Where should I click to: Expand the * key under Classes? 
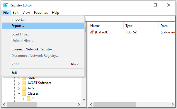pyautogui.click(x=24, y=99)
